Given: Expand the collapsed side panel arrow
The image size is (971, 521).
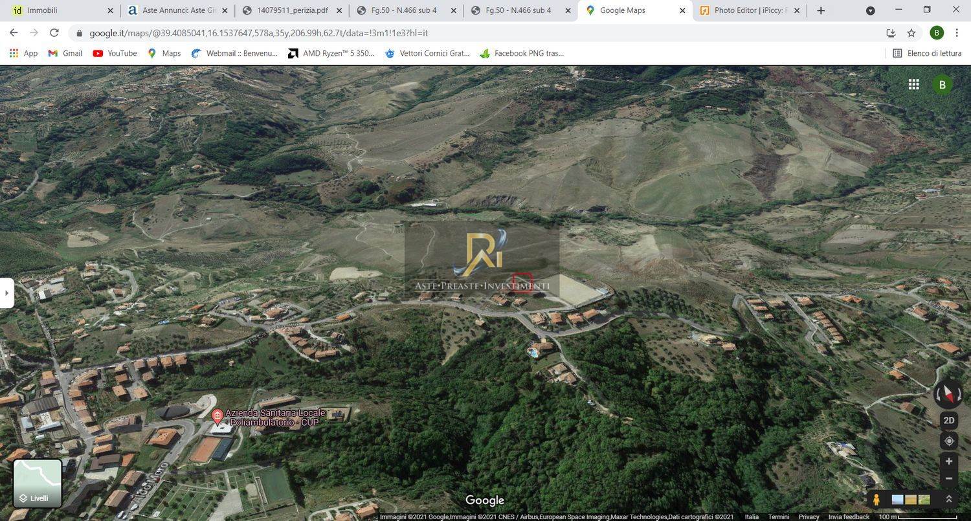Looking at the screenshot, I should 6,293.
